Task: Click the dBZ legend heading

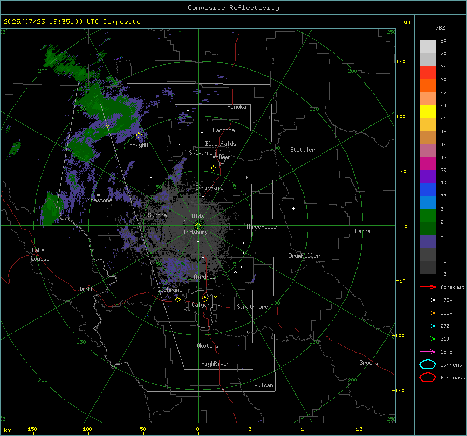Action: 440,27
